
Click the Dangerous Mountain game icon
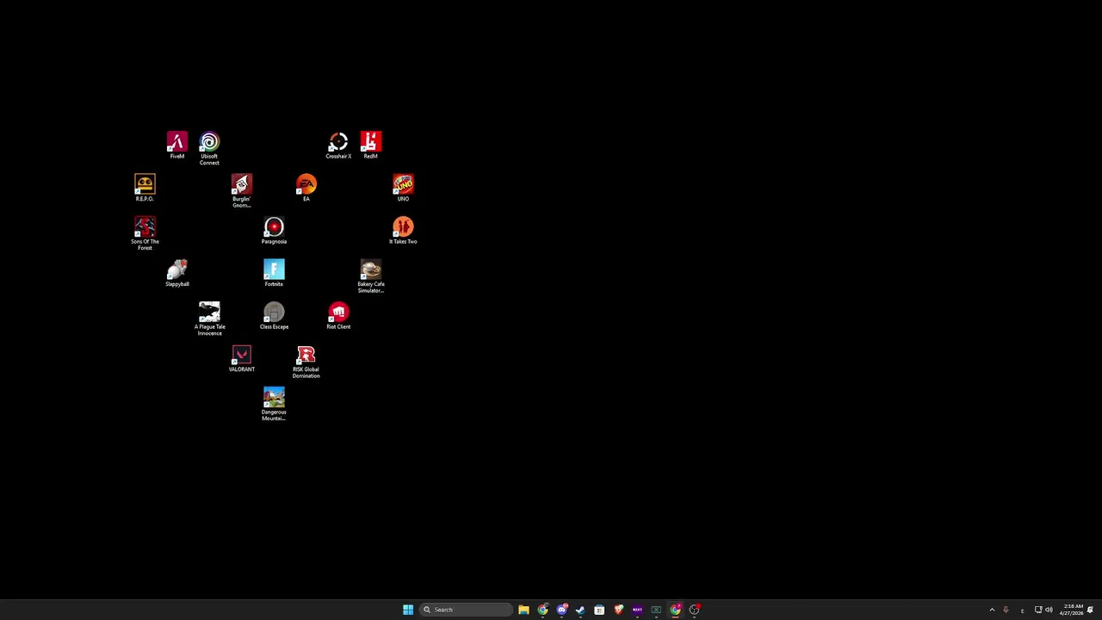274,404
